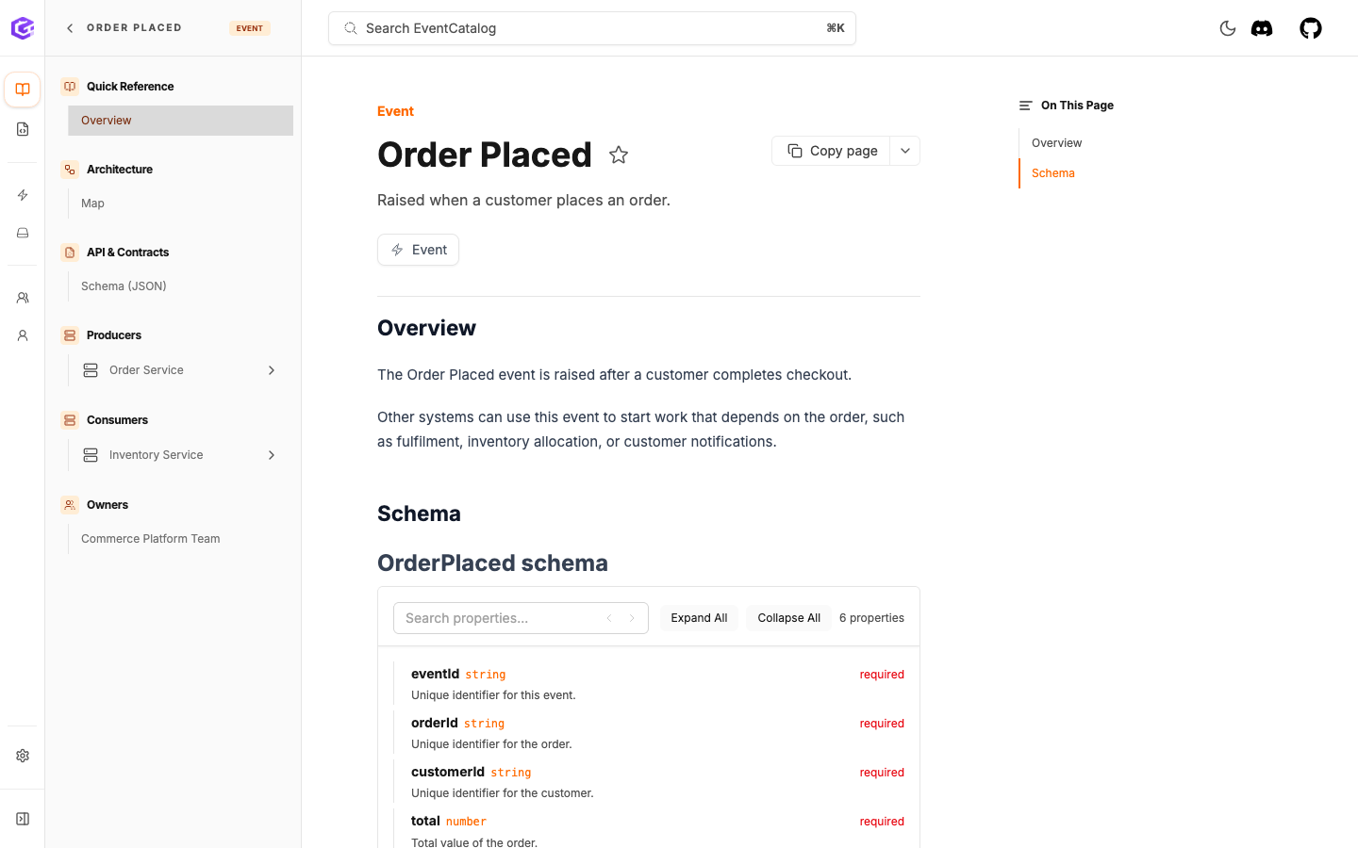
Task: Click the Producers section icon
Action: [x=70, y=335]
